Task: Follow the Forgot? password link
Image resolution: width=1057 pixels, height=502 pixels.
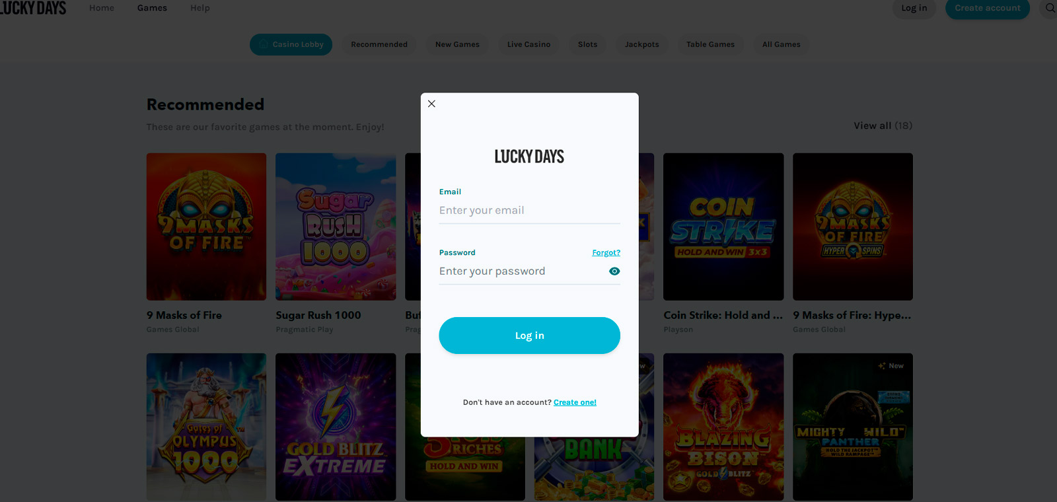Action: click(x=606, y=253)
